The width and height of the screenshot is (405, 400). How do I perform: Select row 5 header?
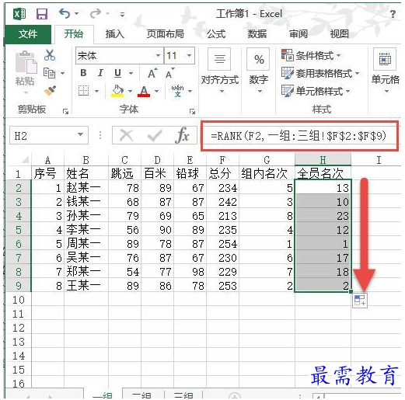[19, 230]
